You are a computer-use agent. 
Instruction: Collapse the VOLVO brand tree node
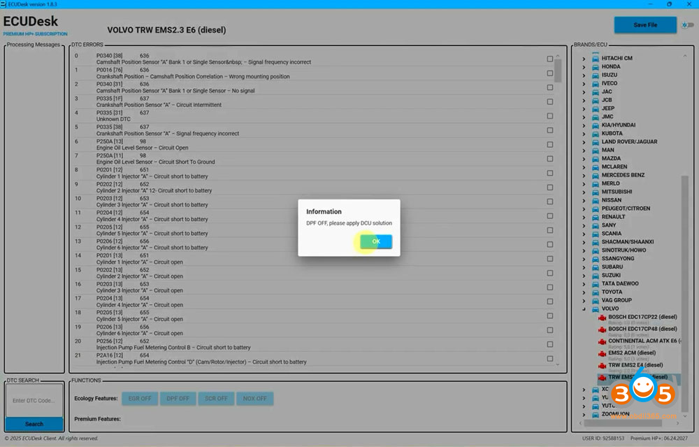pos(584,308)
